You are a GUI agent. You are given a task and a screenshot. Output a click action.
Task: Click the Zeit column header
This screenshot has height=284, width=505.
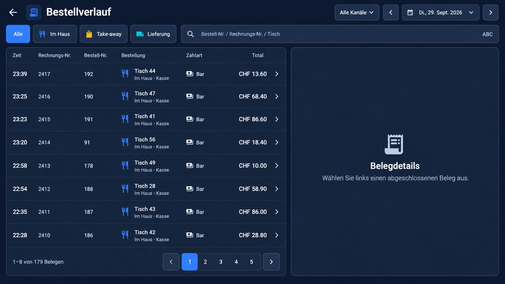point(17,55)
